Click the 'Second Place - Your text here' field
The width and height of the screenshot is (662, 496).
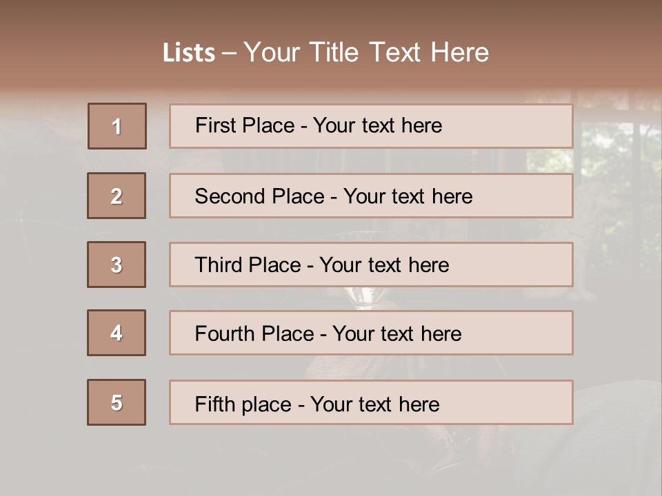coord(371,196)
